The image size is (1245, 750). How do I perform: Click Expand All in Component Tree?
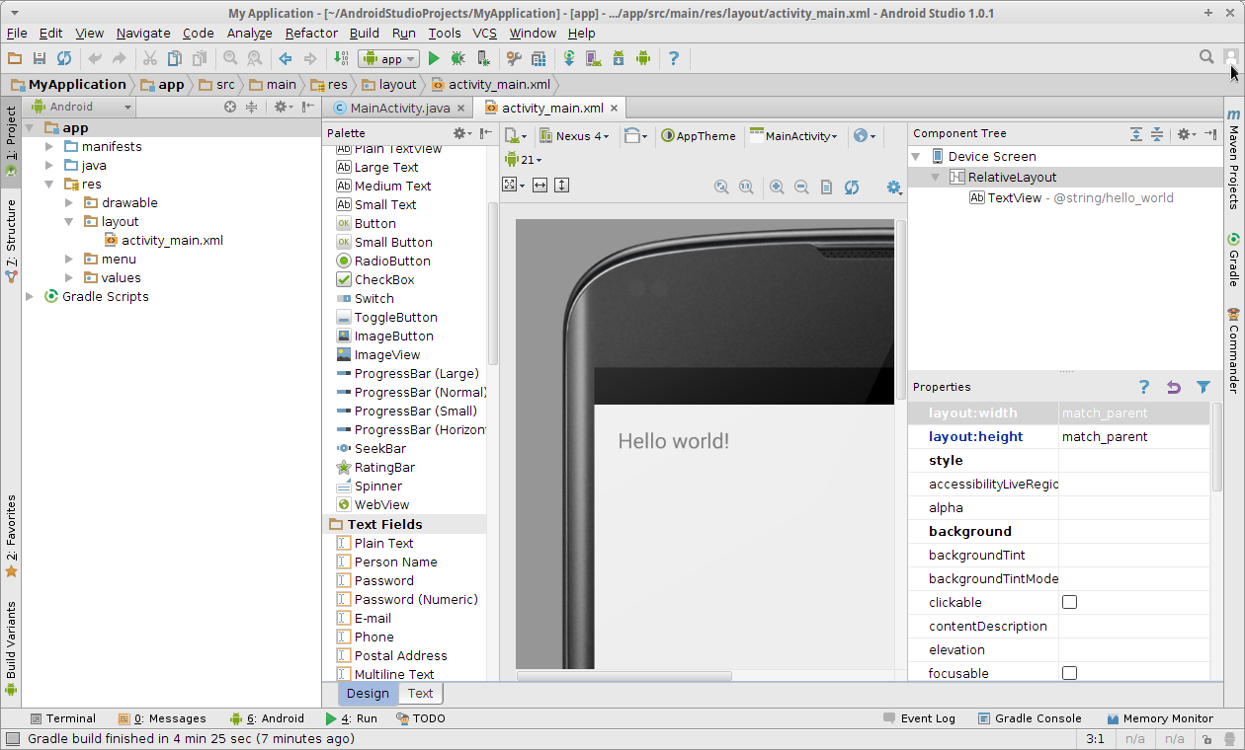[x=1136, y=134]
